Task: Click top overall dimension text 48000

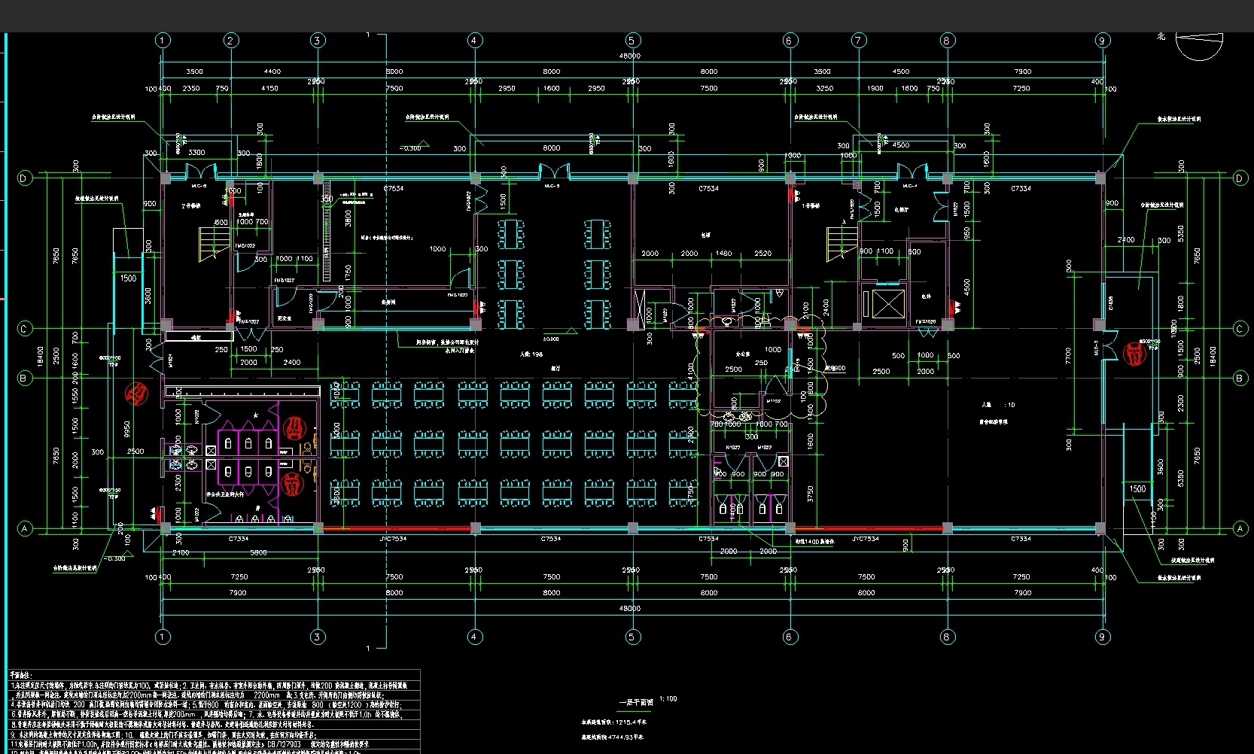Action: [x=630, y=56]
